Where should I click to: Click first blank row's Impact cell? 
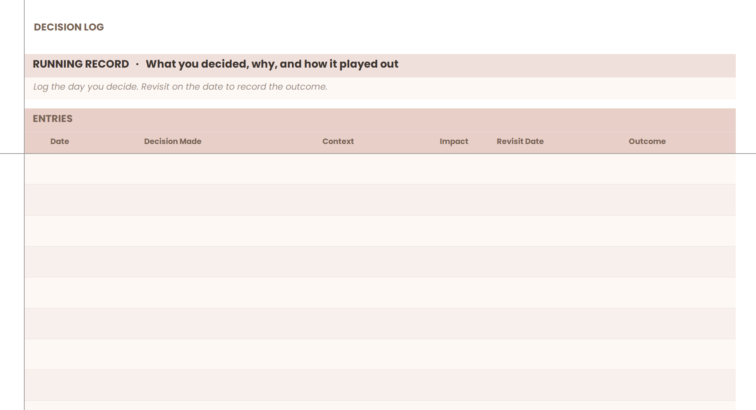pyautogui.click(x=454, y=169)
